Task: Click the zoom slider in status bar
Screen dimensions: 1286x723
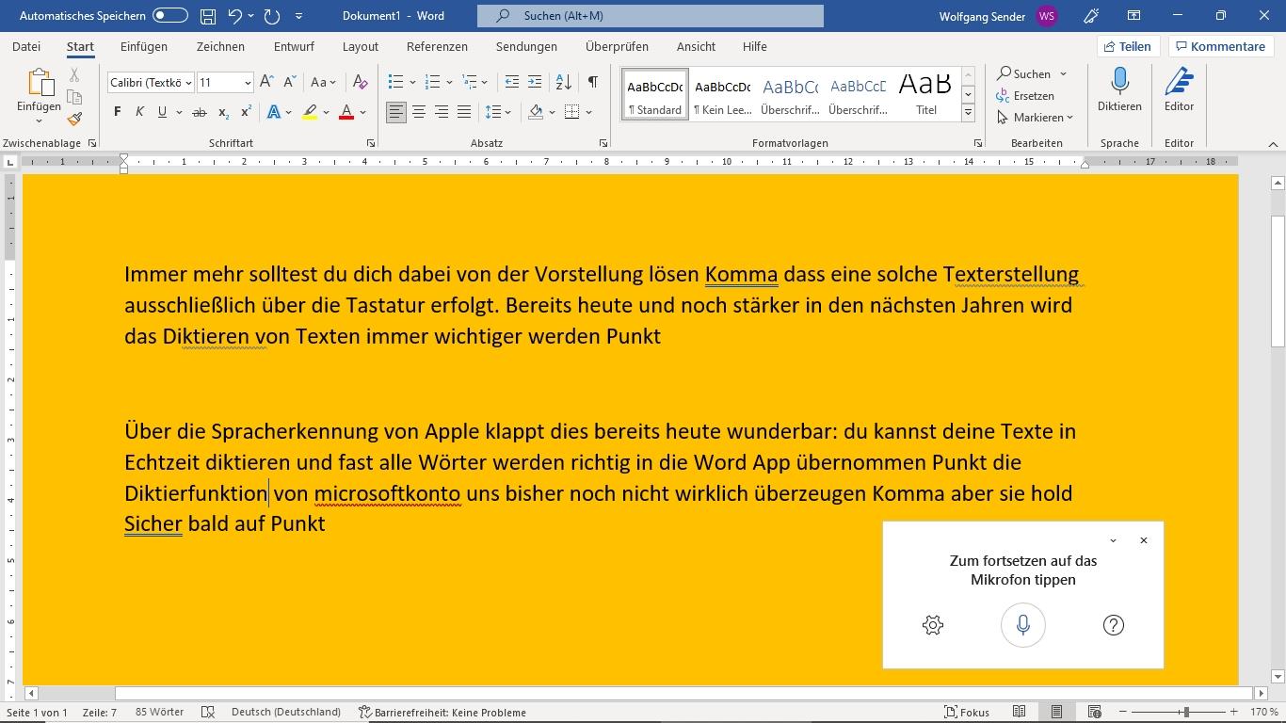Action: click(x=1185, y=713)
